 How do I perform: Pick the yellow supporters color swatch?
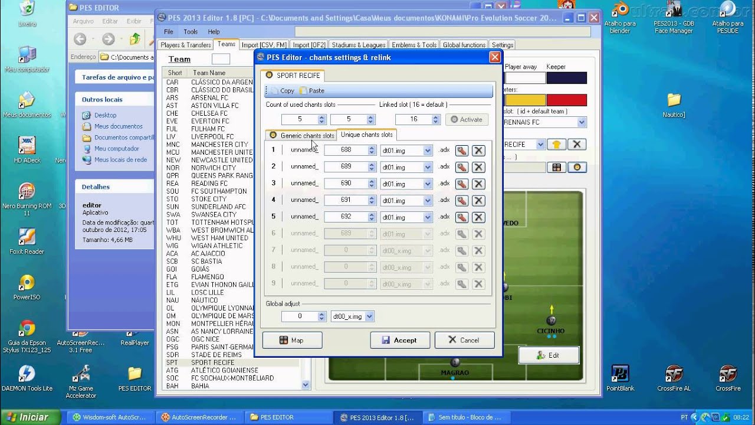524,100
